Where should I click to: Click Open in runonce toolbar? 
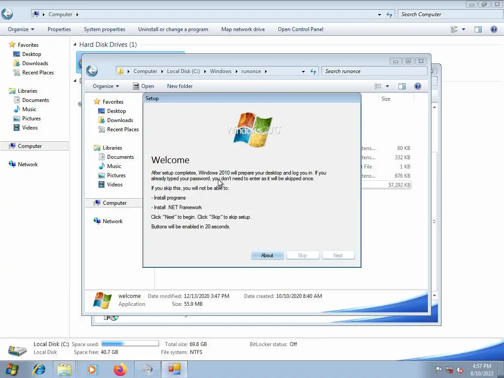click(x=143, y=86)
